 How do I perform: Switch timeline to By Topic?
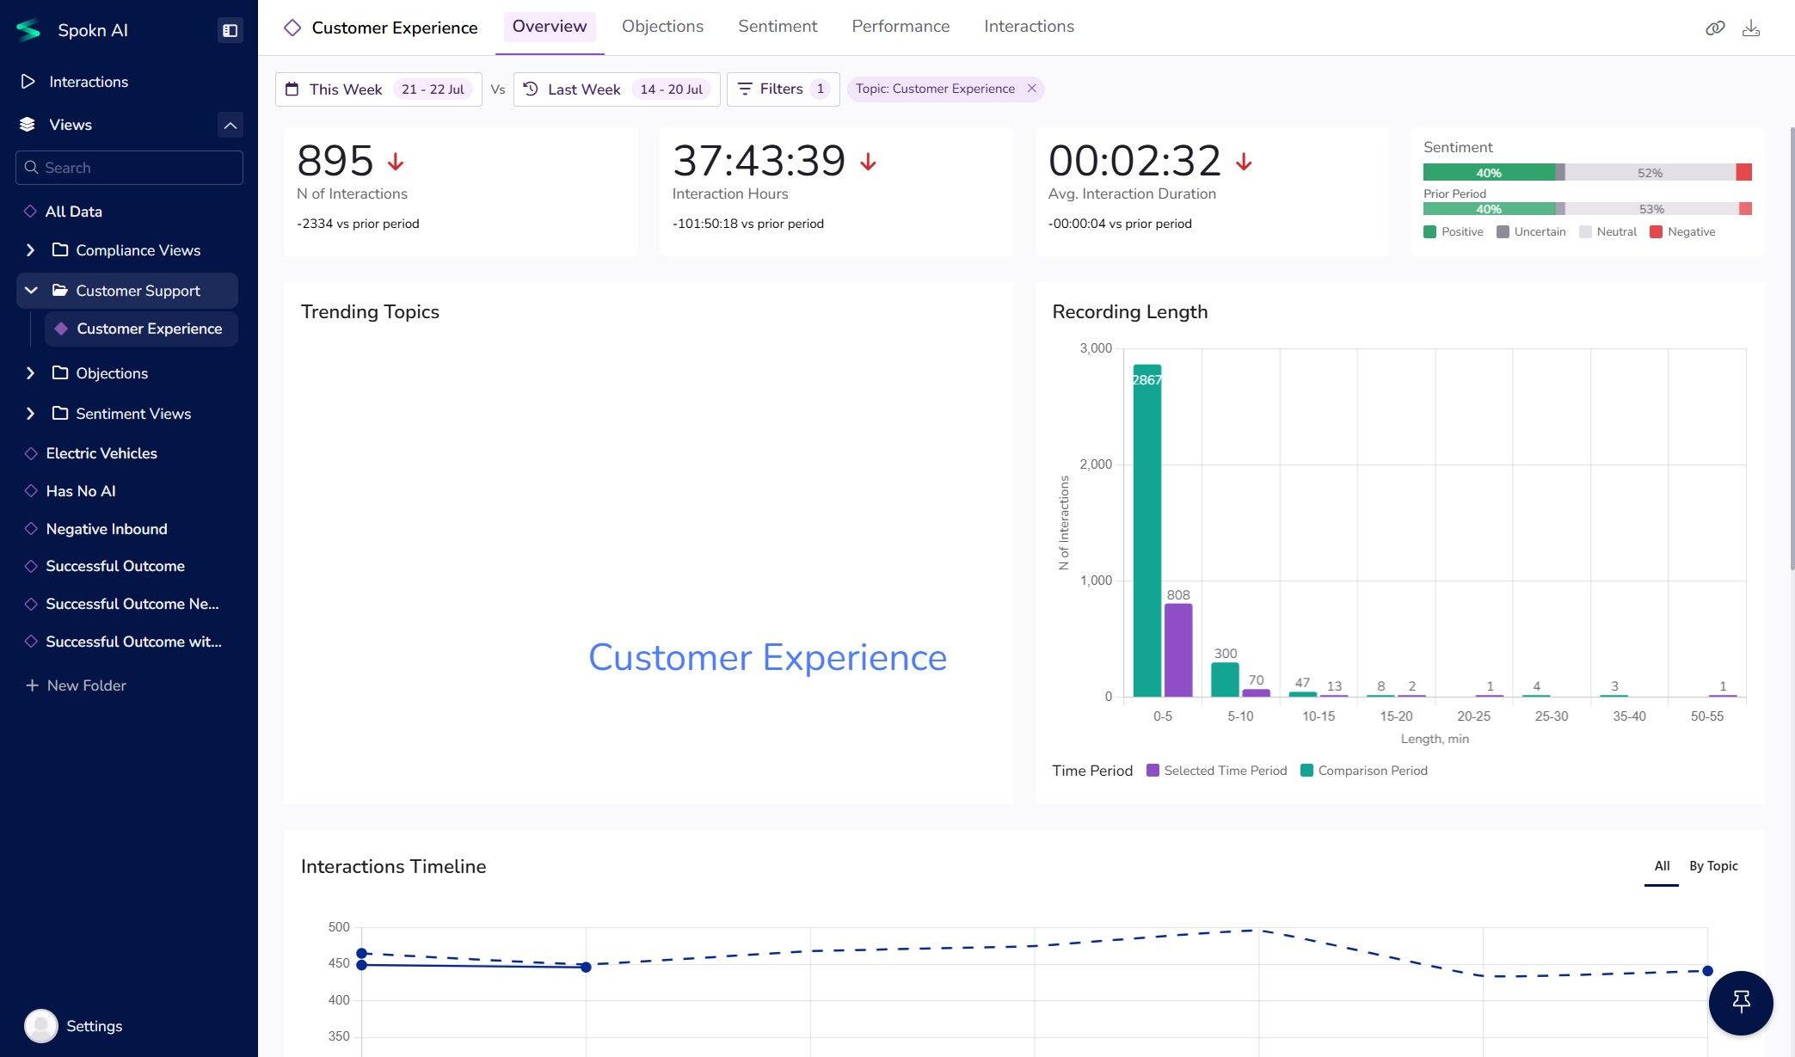click(1712, 866)
